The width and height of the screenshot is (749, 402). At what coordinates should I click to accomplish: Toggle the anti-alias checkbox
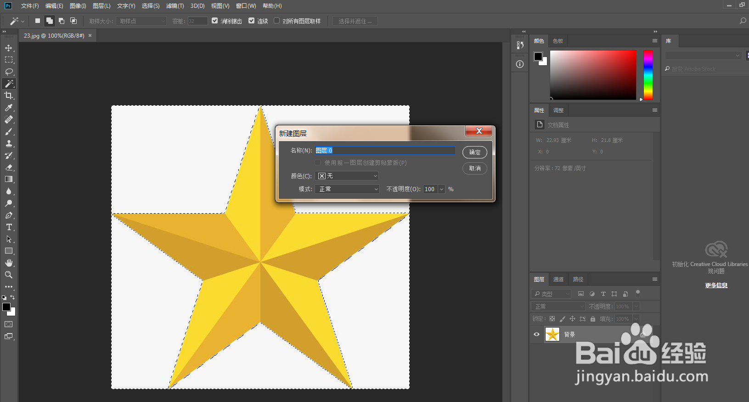coord(214,21)
